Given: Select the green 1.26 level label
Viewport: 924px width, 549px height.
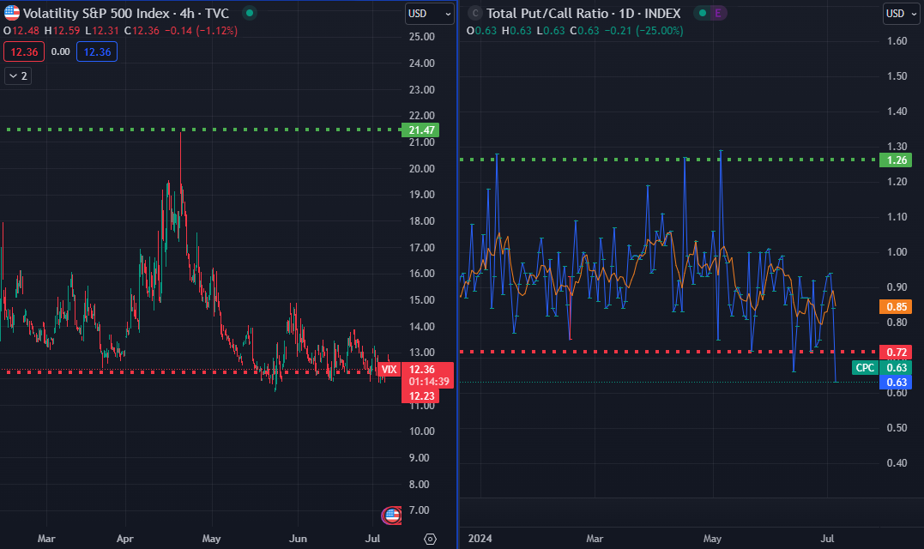Looking at the screenshot, I should point(897,160).
